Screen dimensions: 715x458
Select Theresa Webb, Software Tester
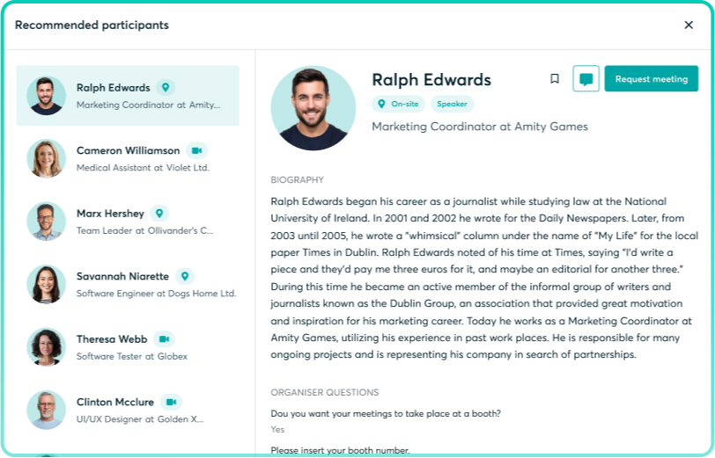pos(128,347)
